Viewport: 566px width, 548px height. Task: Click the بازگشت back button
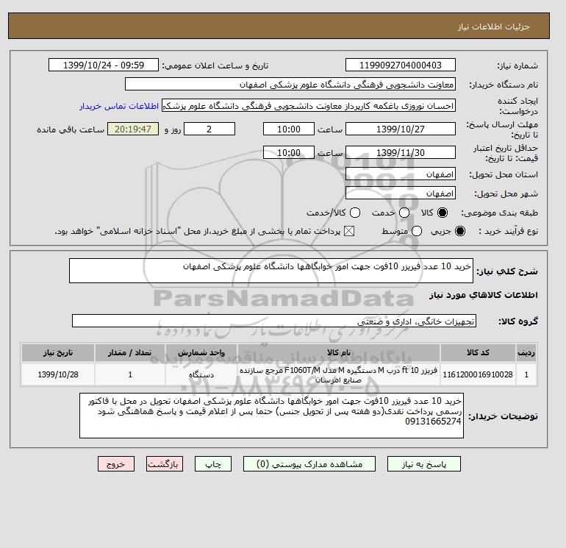(x=164, y=464)
